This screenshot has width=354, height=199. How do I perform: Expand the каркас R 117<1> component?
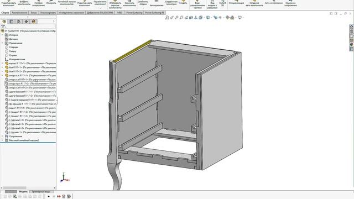click(2, 64)
